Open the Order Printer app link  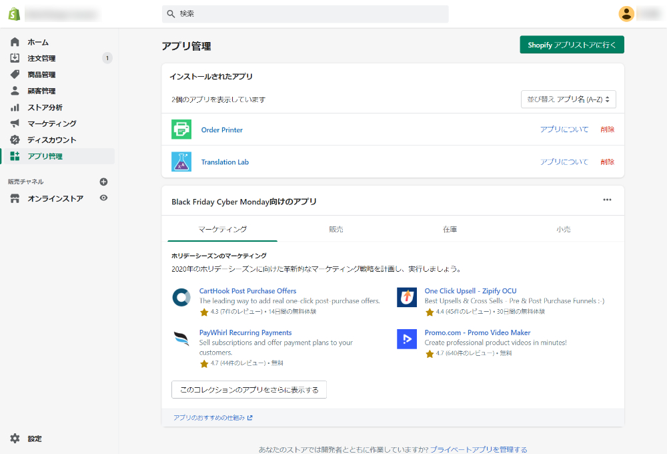pyautogui.click(x=221, y=130)
